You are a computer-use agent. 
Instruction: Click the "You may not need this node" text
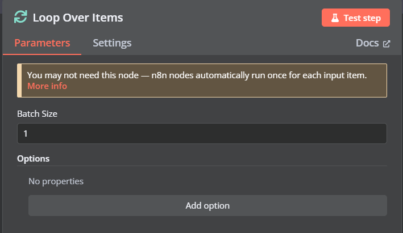click(83, 75)
